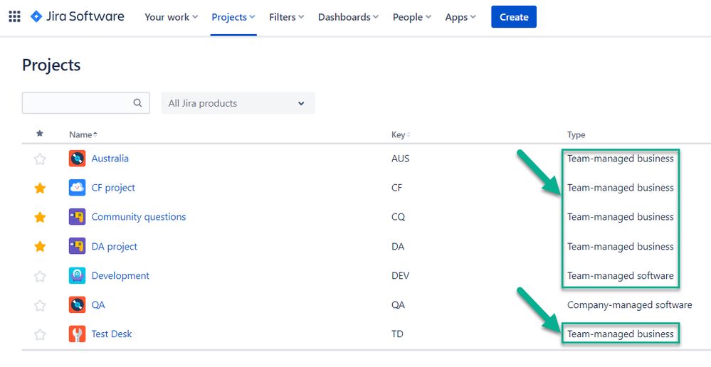The height and width of the screenshot is (367, 711).
Task: Click the Community questions project avatar
Action: point(77,217)
